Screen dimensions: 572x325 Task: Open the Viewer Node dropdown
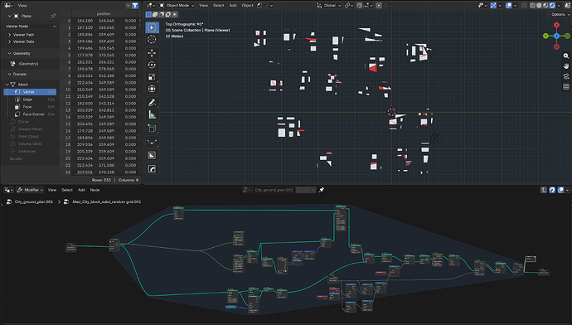[x=31, y=27]
